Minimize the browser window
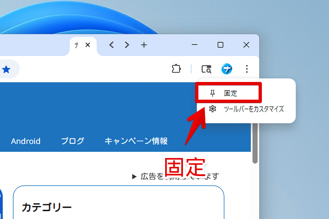 click(194, 45)
